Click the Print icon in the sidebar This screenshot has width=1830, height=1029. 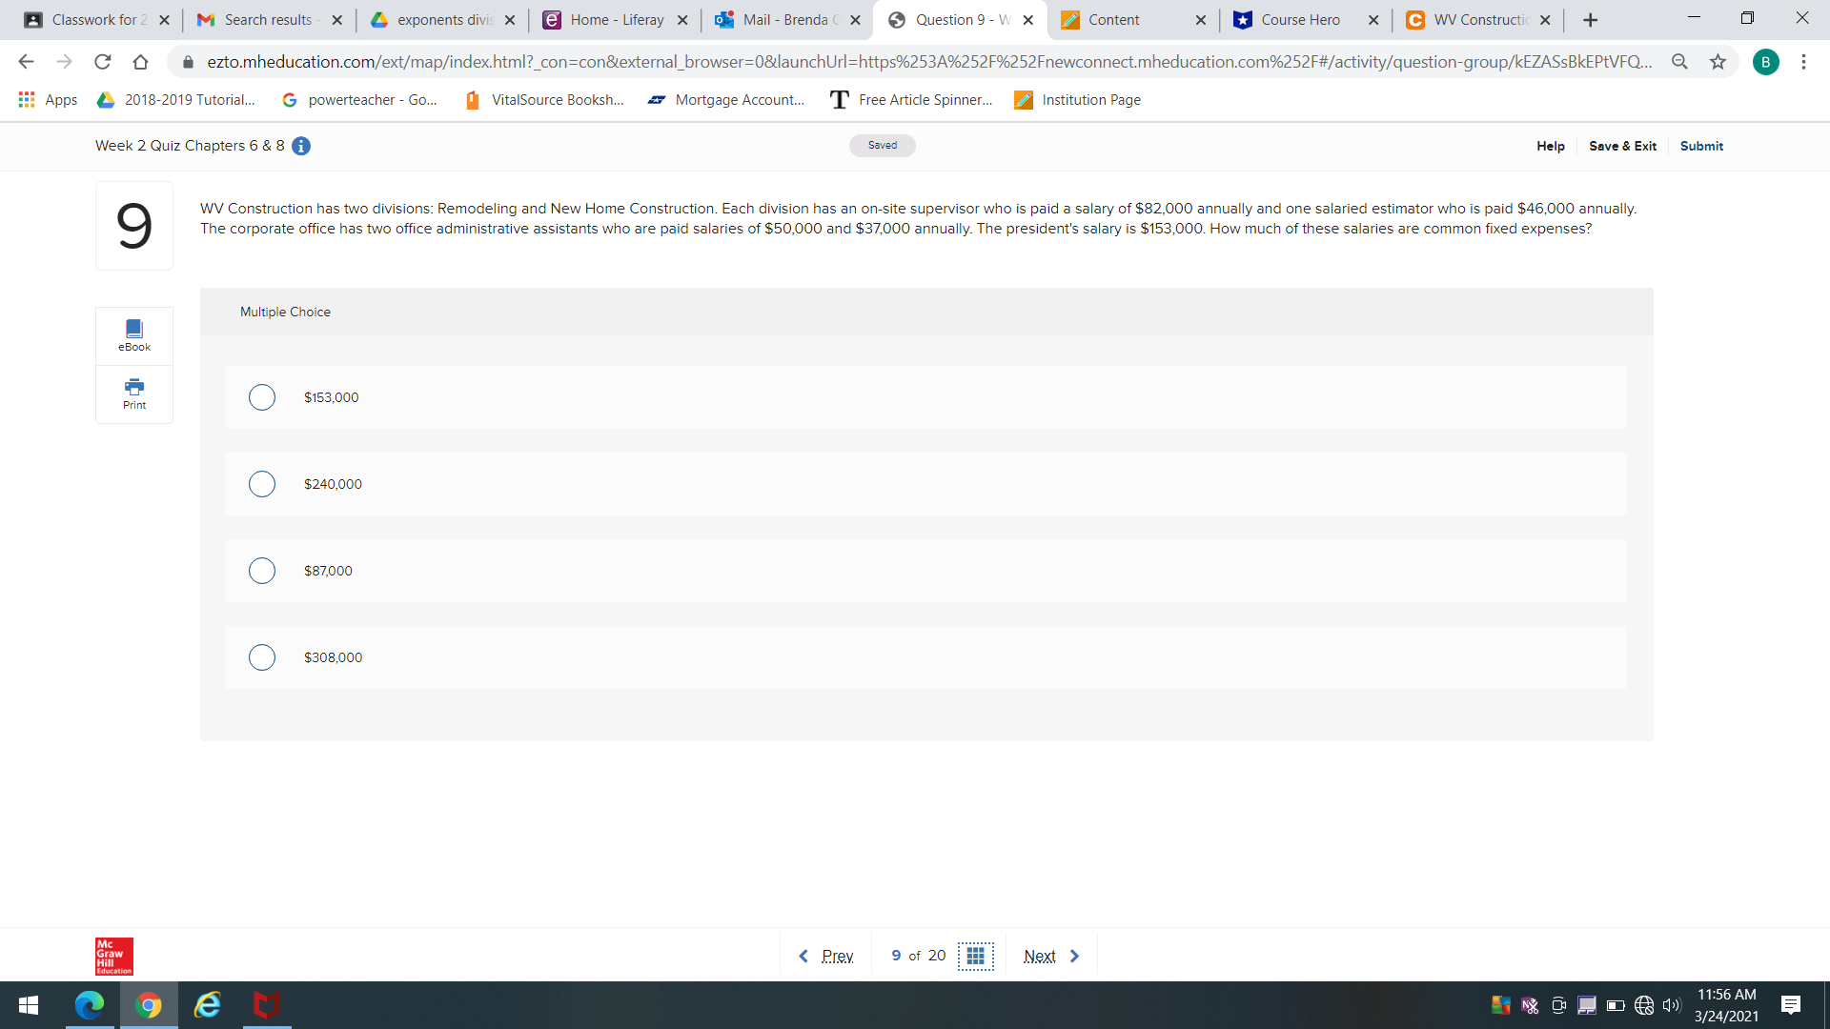(x=133, y=393)
